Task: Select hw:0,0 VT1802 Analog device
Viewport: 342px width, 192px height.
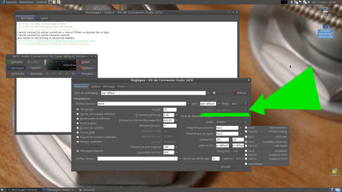Action: click(266, 131)
